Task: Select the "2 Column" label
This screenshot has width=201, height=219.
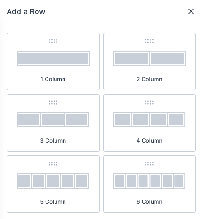Action: coord(149,79)
